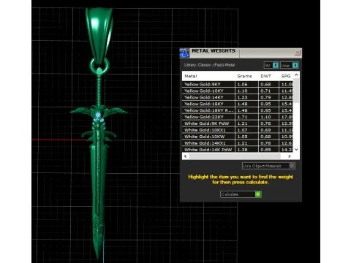The image size is (351, 263).
Task: Click the horizontal scrollbar thumb in metal list
Action: (x=235, y=156)
